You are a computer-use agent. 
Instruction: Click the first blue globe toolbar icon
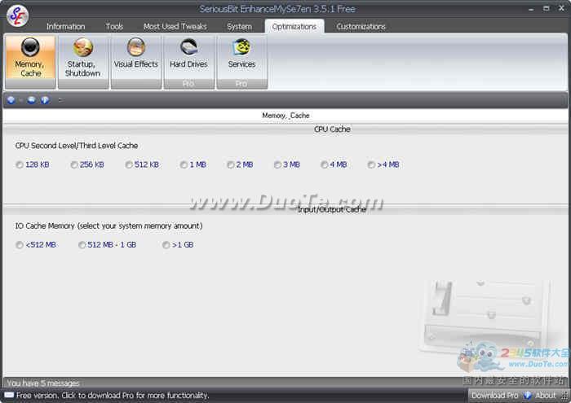(11, 100)
